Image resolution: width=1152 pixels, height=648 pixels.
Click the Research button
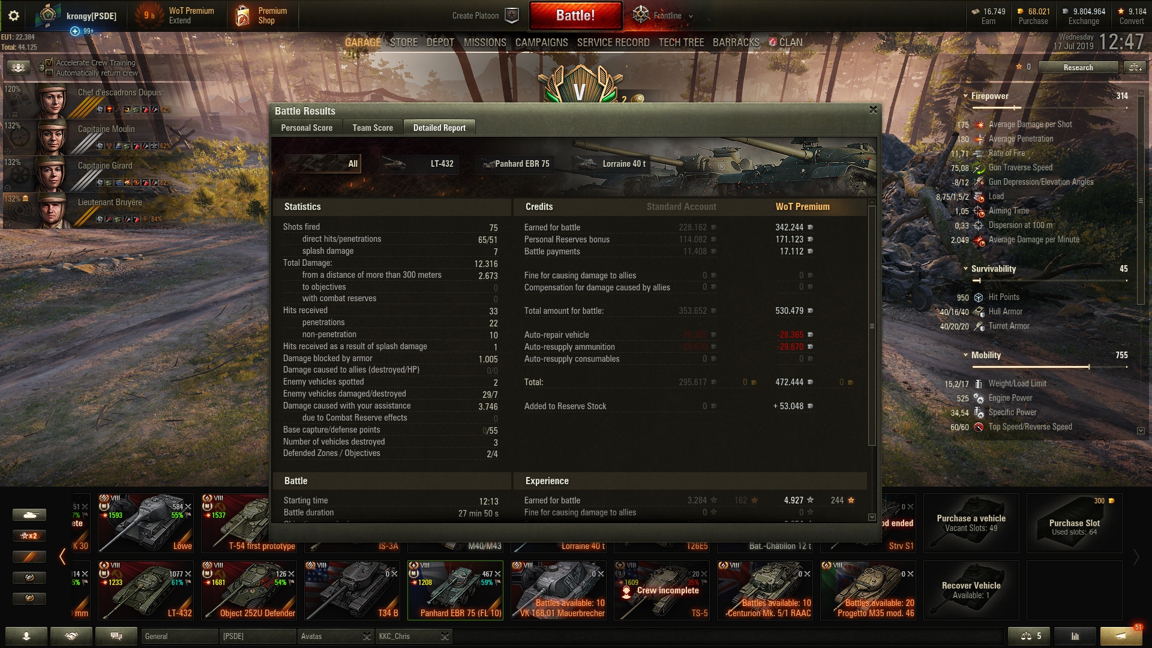[x=1078, y=67]
